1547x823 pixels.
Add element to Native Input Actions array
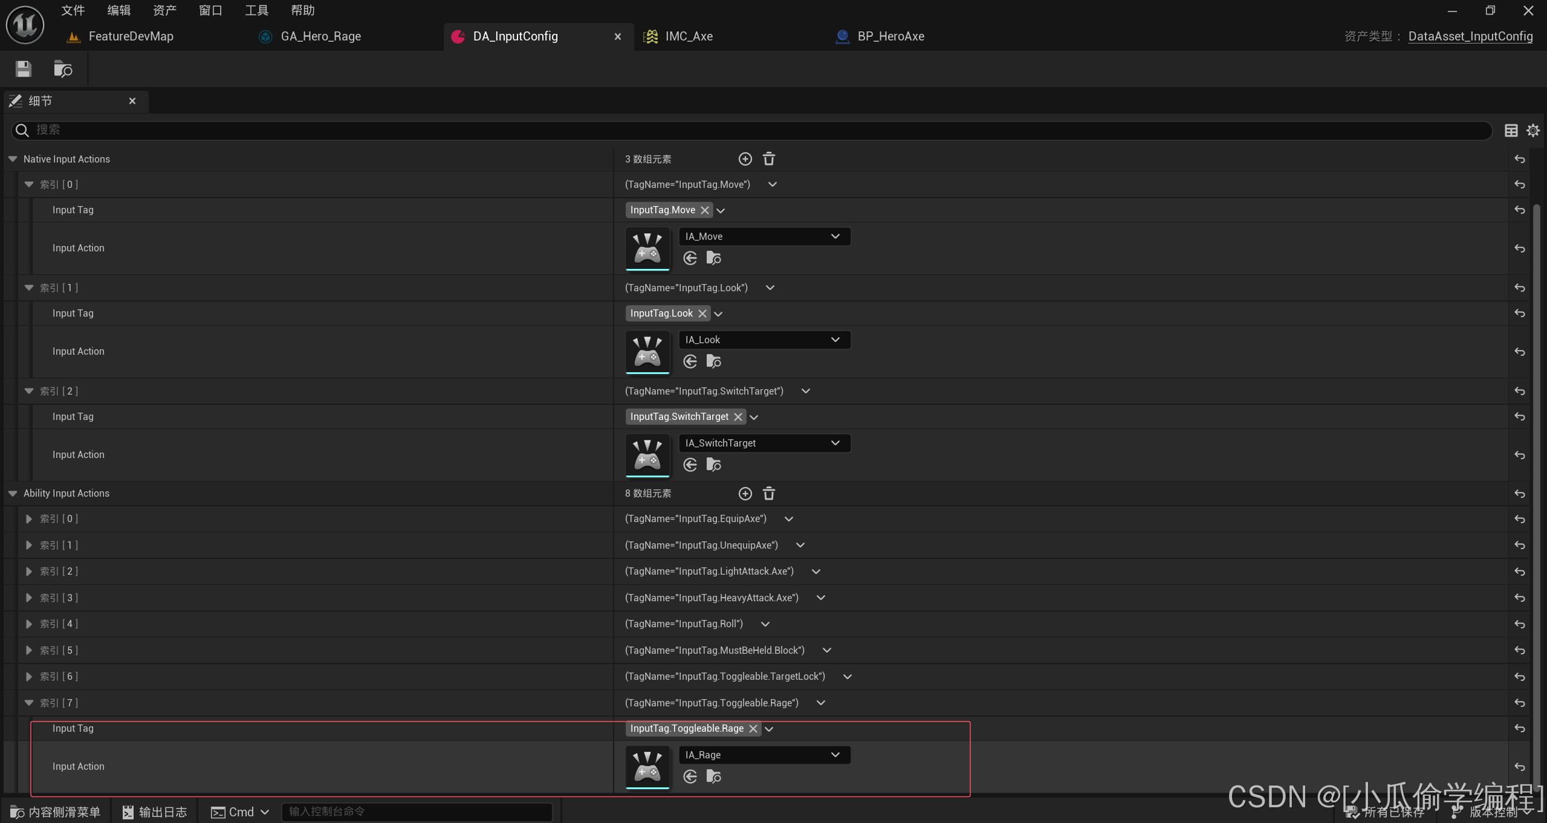coord(745,159)
